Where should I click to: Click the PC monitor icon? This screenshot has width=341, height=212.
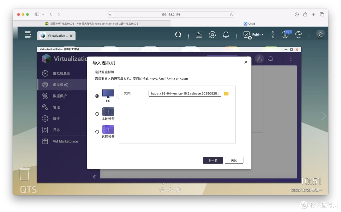click(108, 94)
